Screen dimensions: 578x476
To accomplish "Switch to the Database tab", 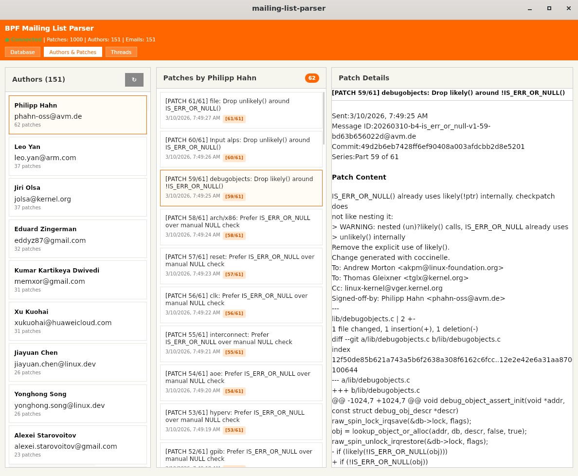I will (x=22, y=52).
